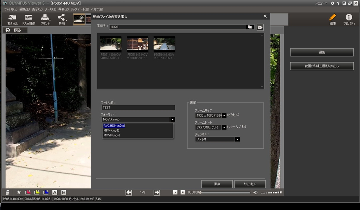The width and height of the screenshot is (360, 210).
Task: Click the 保存 save button
Action: 217,184
